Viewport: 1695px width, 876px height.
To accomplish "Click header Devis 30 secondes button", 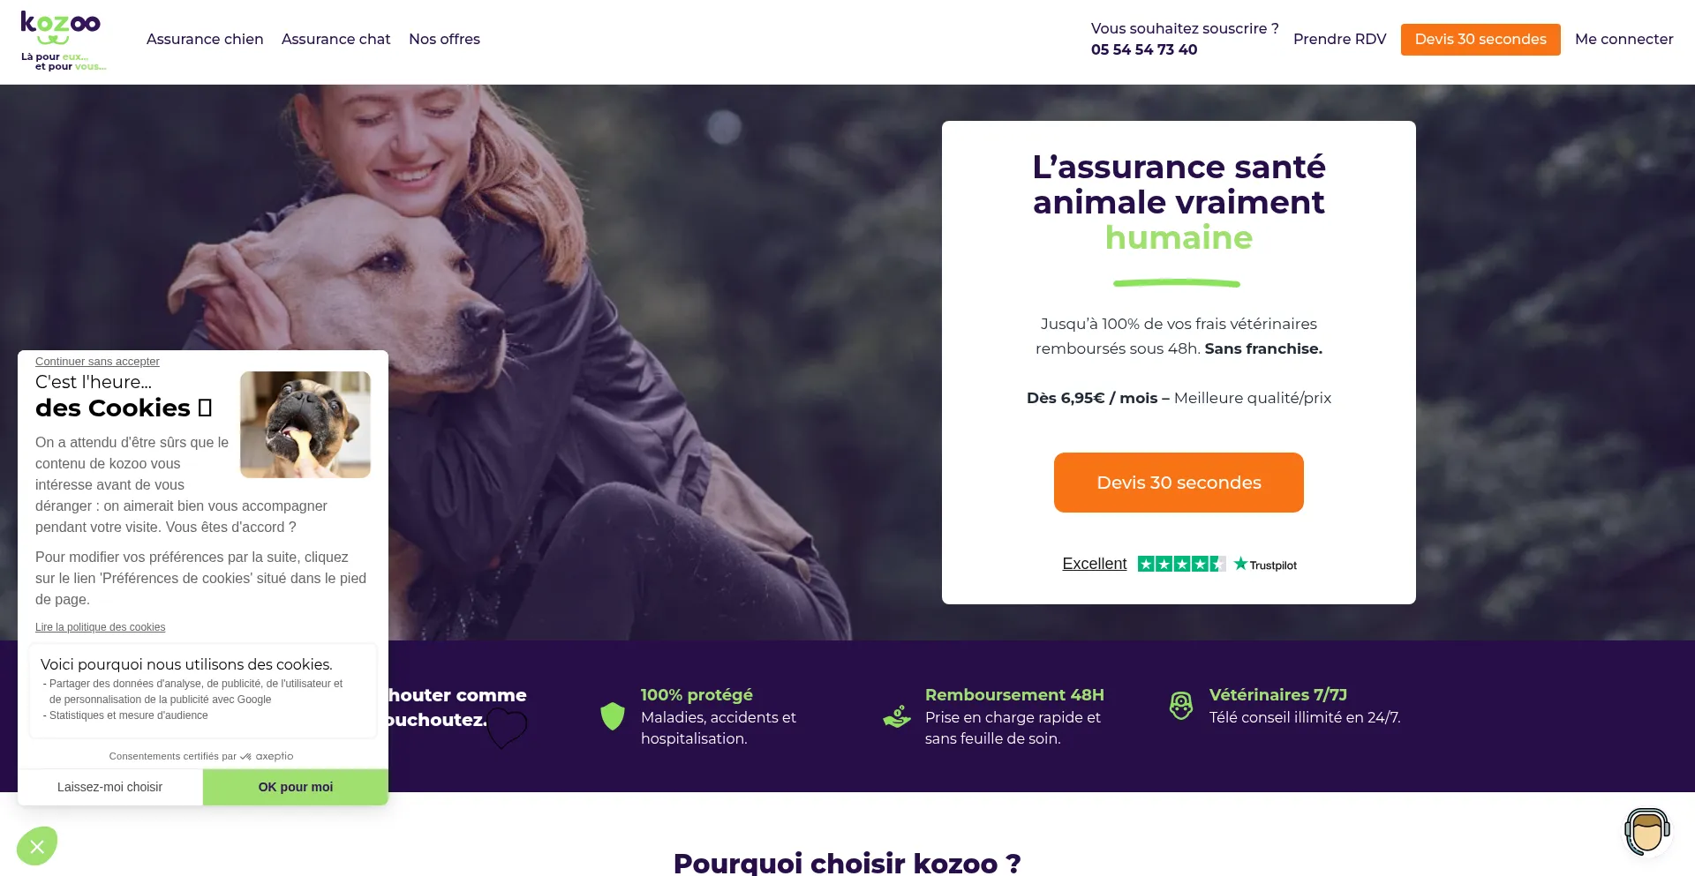I will (x=1480, y=40).
